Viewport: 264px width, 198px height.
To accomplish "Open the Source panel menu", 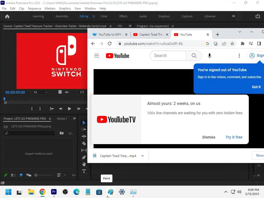I will (110, 26).
